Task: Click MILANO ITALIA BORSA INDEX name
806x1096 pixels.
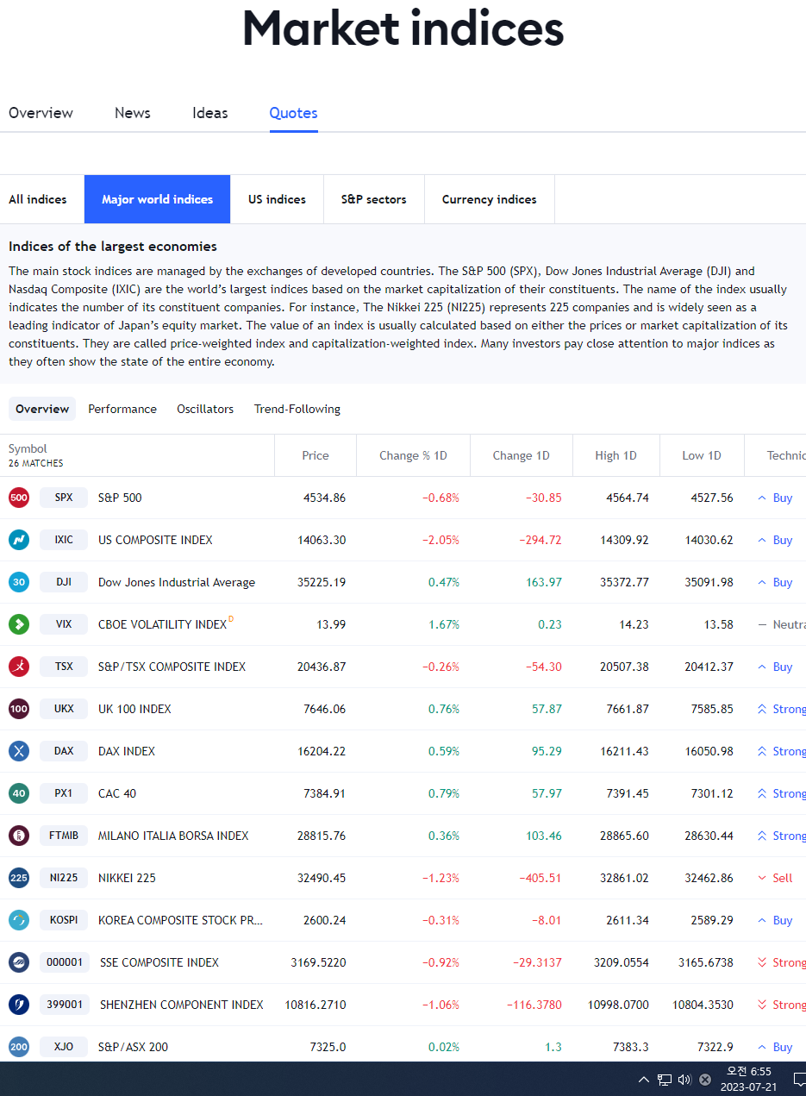Action: 173,836
